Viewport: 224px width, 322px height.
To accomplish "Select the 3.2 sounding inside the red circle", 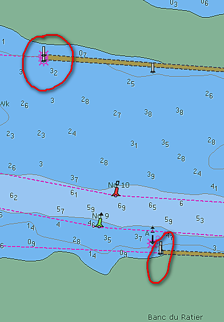I will 54,72.
